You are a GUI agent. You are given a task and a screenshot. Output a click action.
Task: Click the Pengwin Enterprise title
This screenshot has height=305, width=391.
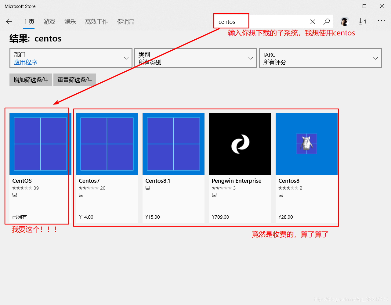tap(237, 181)
